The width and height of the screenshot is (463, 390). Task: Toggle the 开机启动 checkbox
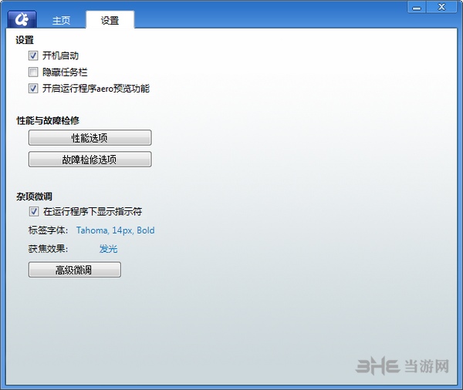pos(33,55)
